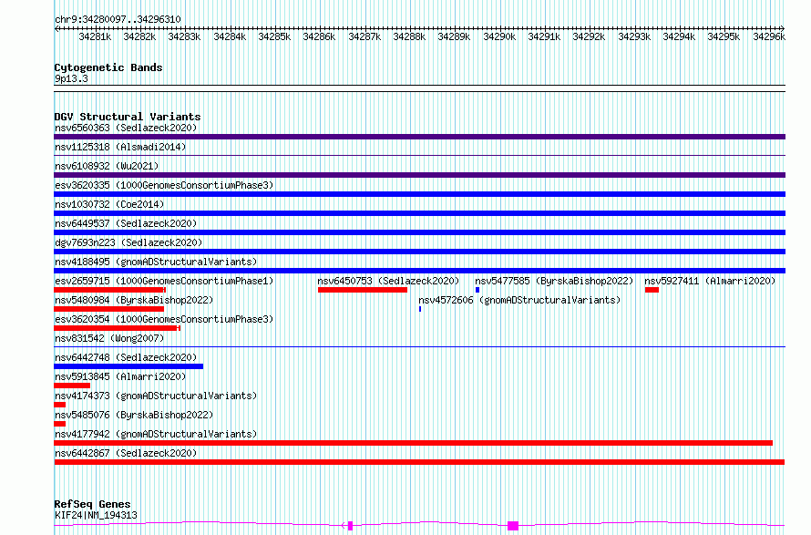Click the DGV Structural Variants track title
Image resolution: width=811 pixels, height=535 pixels.
pos(128,117)
